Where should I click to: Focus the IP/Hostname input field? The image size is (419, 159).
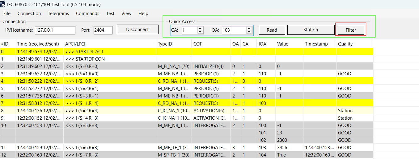pyautogui.click(x=55, y=30)
